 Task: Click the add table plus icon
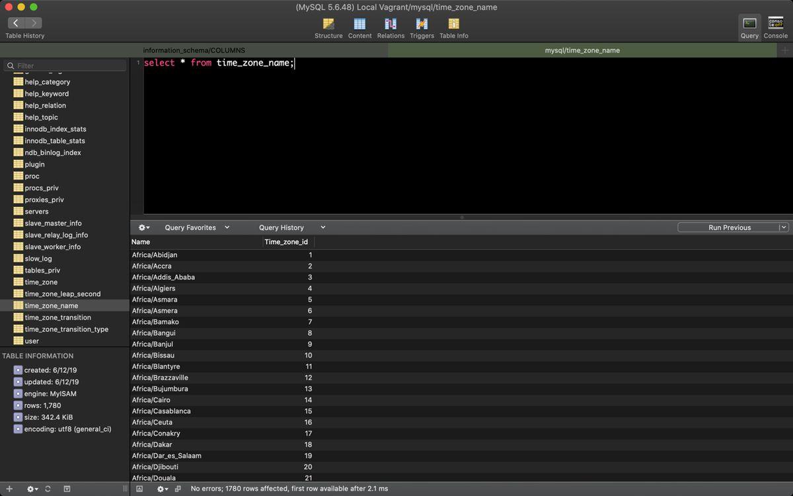pos(9,489)
